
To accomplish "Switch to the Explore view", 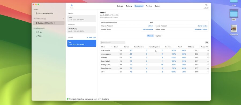I will coord(158,36).
